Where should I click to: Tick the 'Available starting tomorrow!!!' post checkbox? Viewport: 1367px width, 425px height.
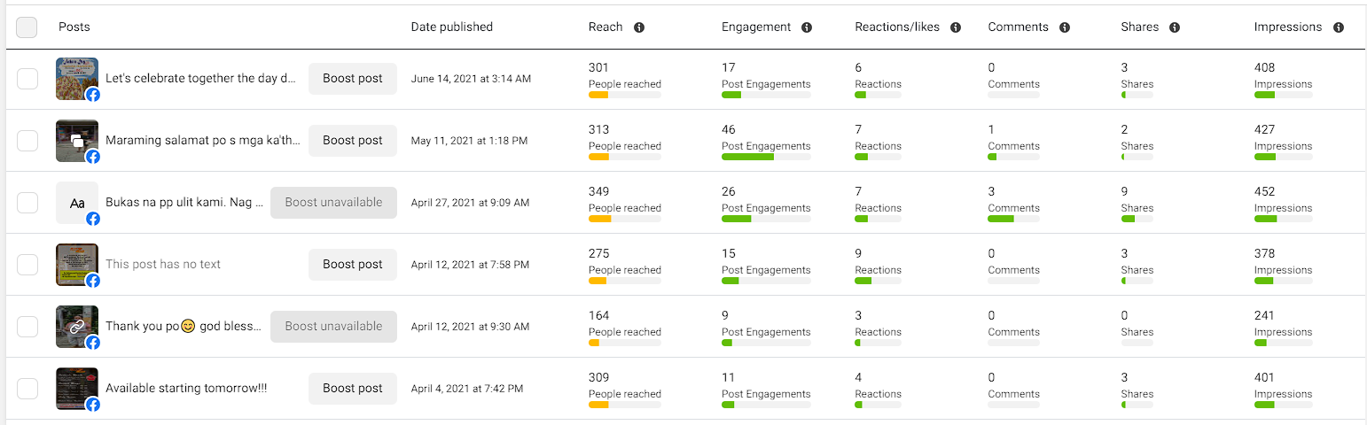click(27, 388)
